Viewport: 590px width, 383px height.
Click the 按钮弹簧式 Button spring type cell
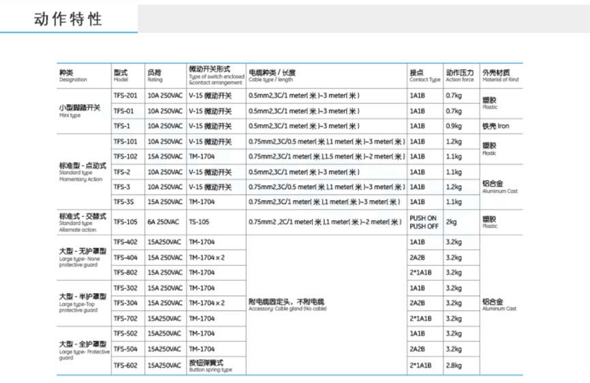pyautogui.click(x=211, y=366)
